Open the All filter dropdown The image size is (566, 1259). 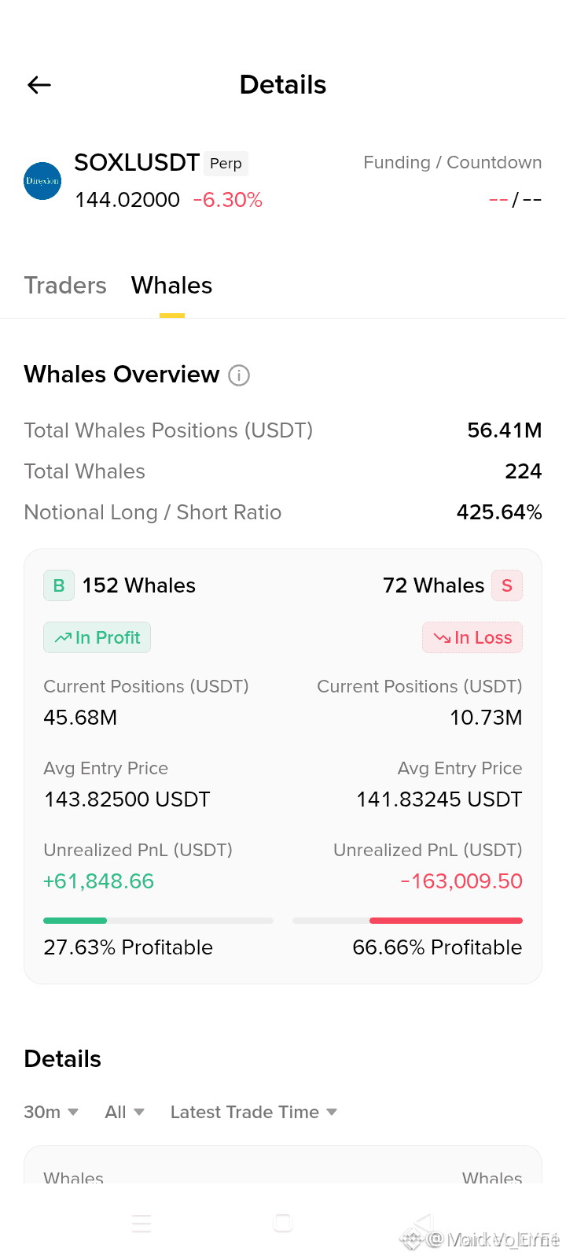[124, 1112]
